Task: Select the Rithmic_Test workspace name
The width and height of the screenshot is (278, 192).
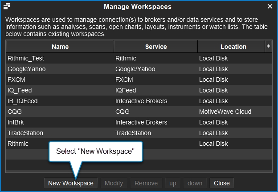Action: (26, 58)
